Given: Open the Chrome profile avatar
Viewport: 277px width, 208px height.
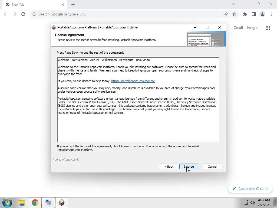Looking at the screenshot, I should point(262,14).
